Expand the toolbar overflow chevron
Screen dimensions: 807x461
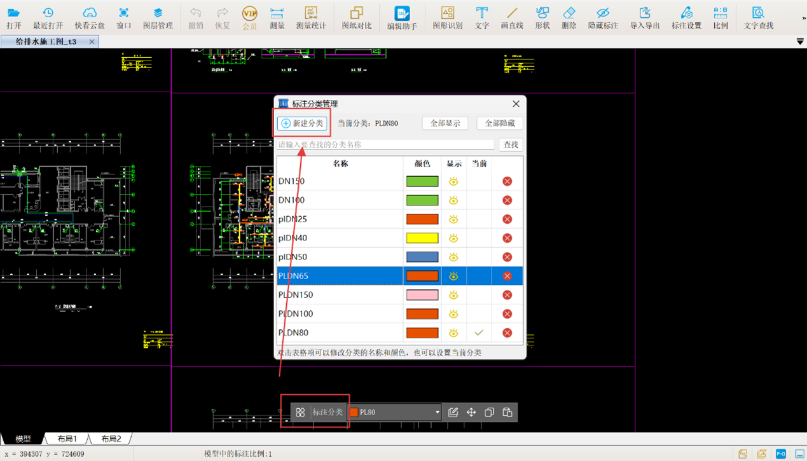click(803, 18)
